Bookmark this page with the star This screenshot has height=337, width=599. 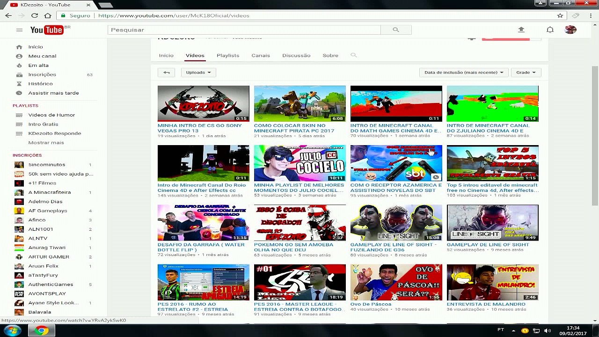coord(560,15)
